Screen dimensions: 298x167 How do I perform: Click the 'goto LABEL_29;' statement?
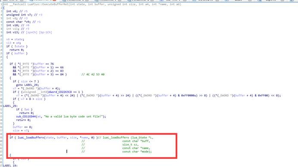click(28, 85)
